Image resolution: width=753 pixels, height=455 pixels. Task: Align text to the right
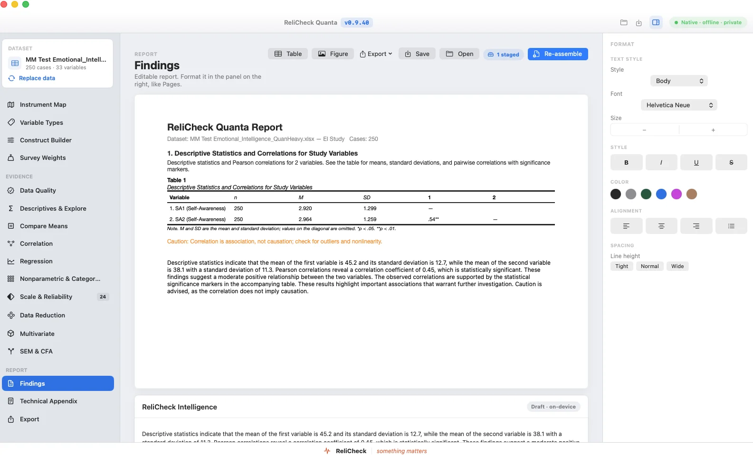click(x=696, y=226)
